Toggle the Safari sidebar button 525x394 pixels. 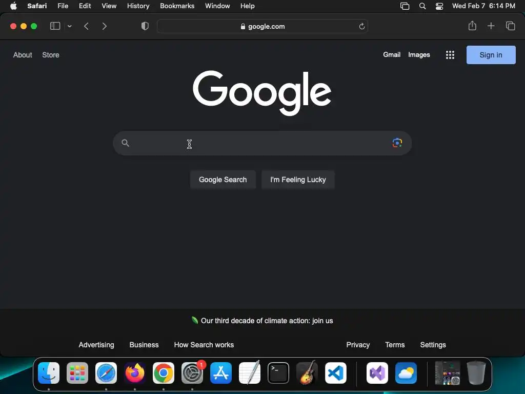pyautogui.click(x=55, y=26)
